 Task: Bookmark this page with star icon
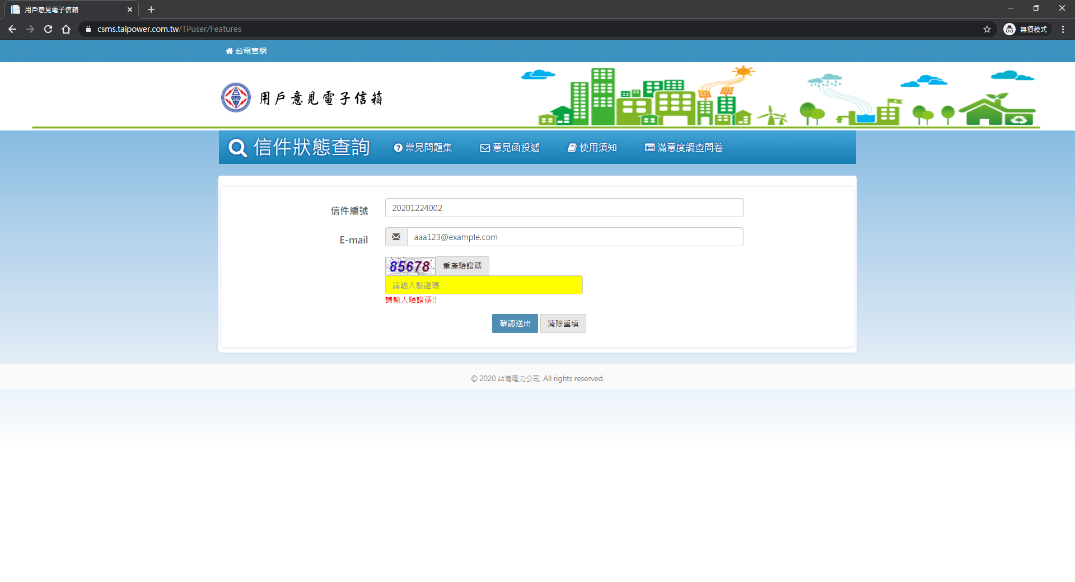[987, 29]
